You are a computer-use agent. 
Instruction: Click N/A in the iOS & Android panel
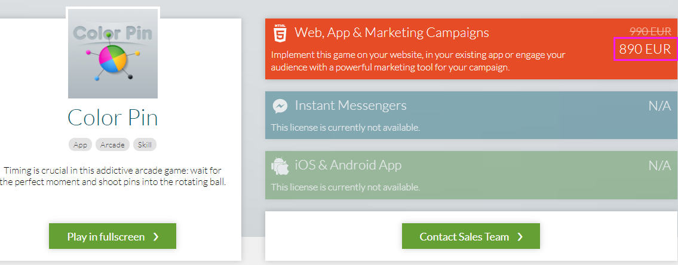pyautogui.click(x=659, y=166)
